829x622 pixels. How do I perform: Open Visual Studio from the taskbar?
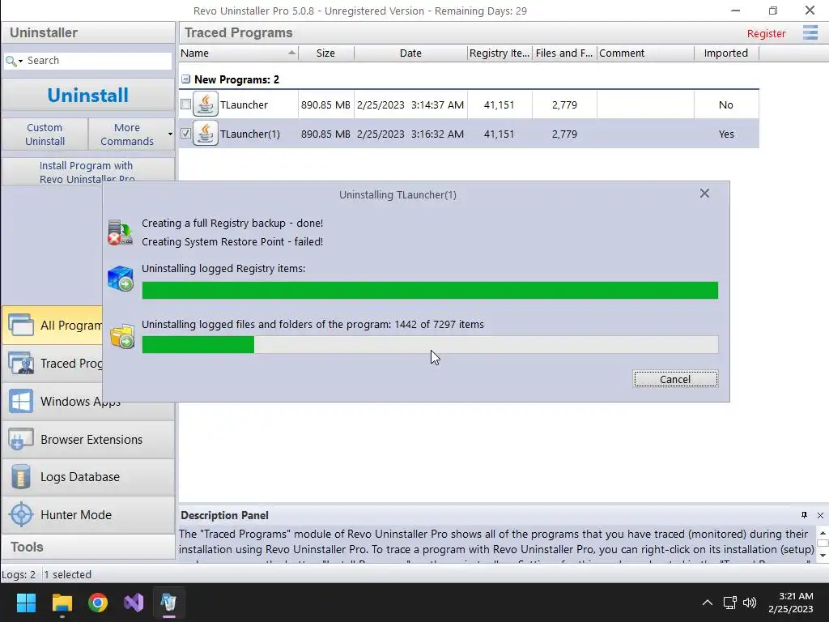click(134, 603)
